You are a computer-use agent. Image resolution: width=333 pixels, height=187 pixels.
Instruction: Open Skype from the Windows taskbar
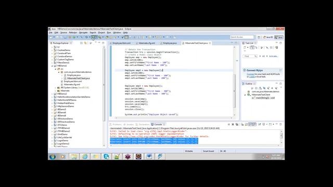pos(106,156)
